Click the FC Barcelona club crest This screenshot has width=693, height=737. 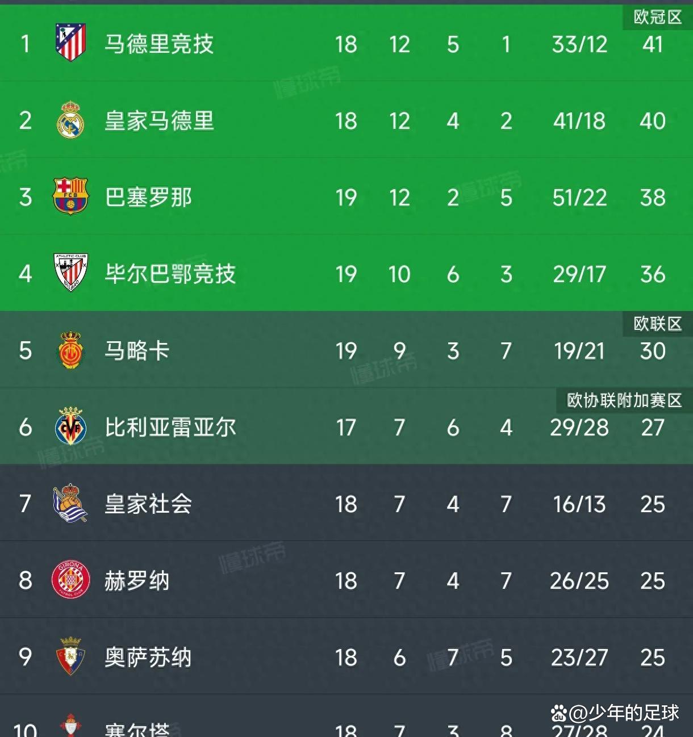pos(70,196)
